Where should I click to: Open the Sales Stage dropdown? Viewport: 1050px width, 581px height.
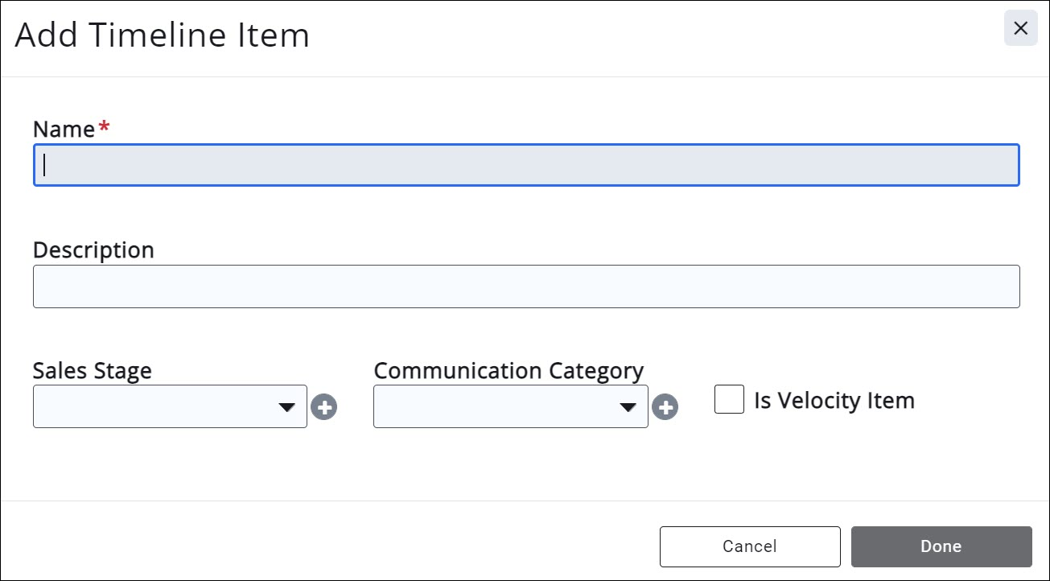click(x=169, y=406)
